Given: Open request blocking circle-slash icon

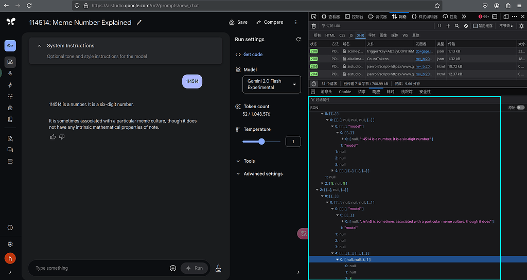Looking at the screenshot, I should [466, 26].
